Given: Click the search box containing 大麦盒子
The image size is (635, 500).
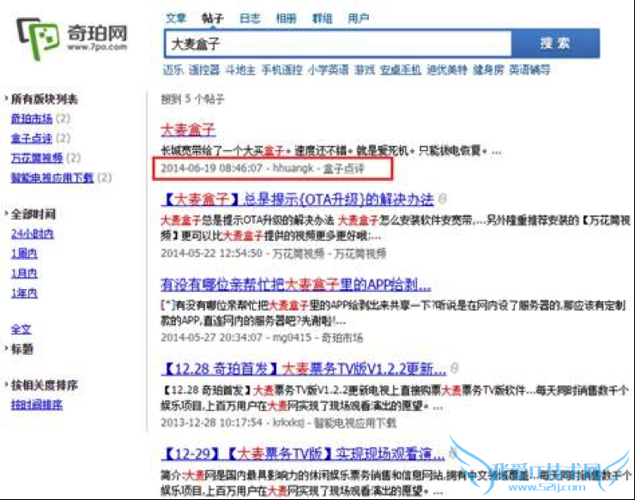Looking at the screenshot, I should (338, 44).
